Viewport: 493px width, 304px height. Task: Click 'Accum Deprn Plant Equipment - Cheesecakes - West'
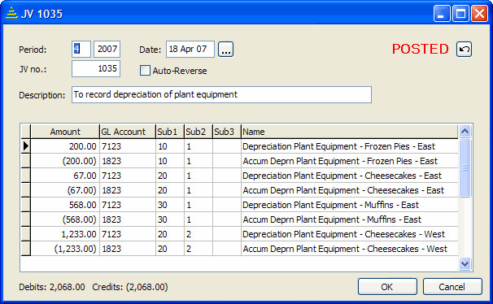tap(345, 249)
